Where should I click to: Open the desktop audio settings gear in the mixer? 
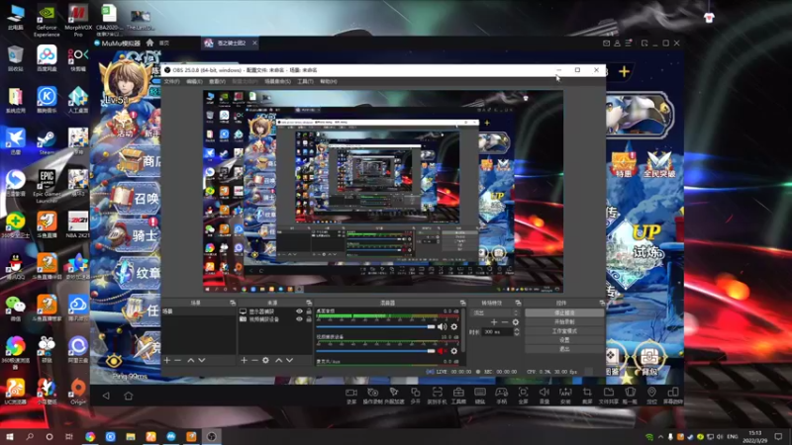[454, 327]
